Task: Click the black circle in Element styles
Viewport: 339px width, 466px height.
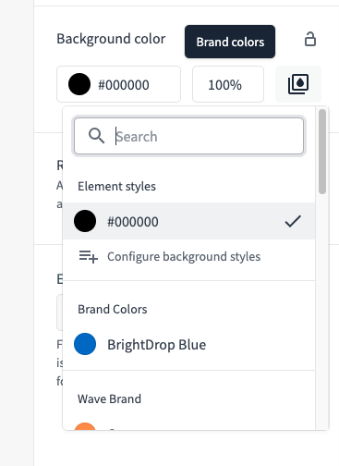Action: [x=85, y=221]
